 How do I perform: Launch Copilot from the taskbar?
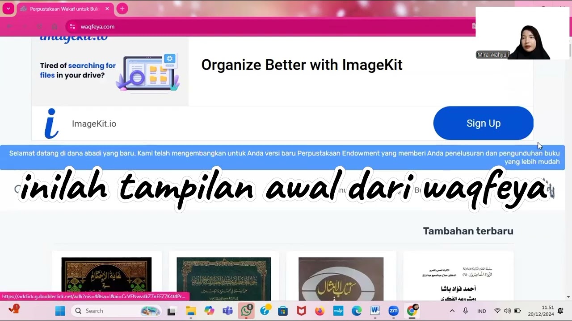209,311
